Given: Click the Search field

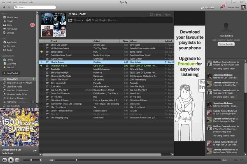Looking at the screenshot, I should click(x=35, y=7).
